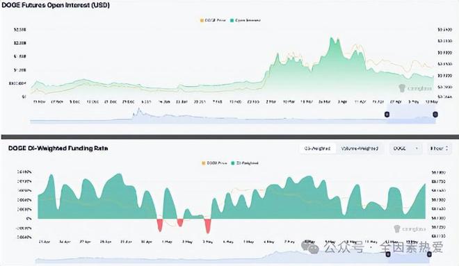459x266 pixels.
Task: Click the "30 Apr" date label on Funding chart
Action: (x=146, y=242)
